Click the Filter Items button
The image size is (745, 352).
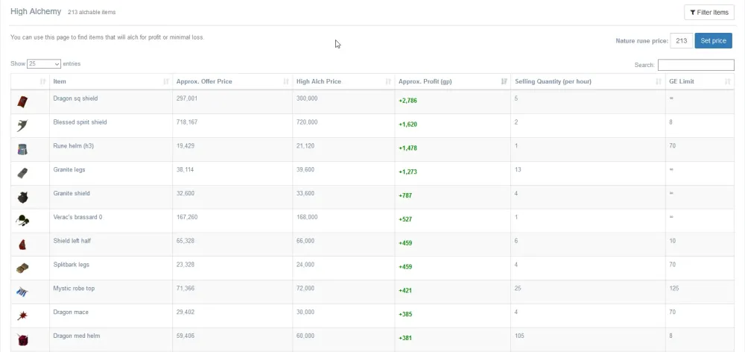pyautogui.click(x=709, y=13)
